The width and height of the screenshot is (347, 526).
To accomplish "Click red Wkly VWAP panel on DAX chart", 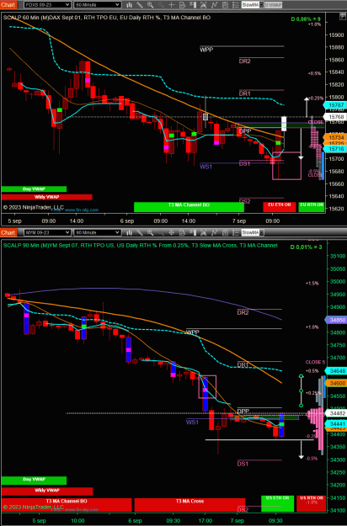I will [x=46, y=197].
